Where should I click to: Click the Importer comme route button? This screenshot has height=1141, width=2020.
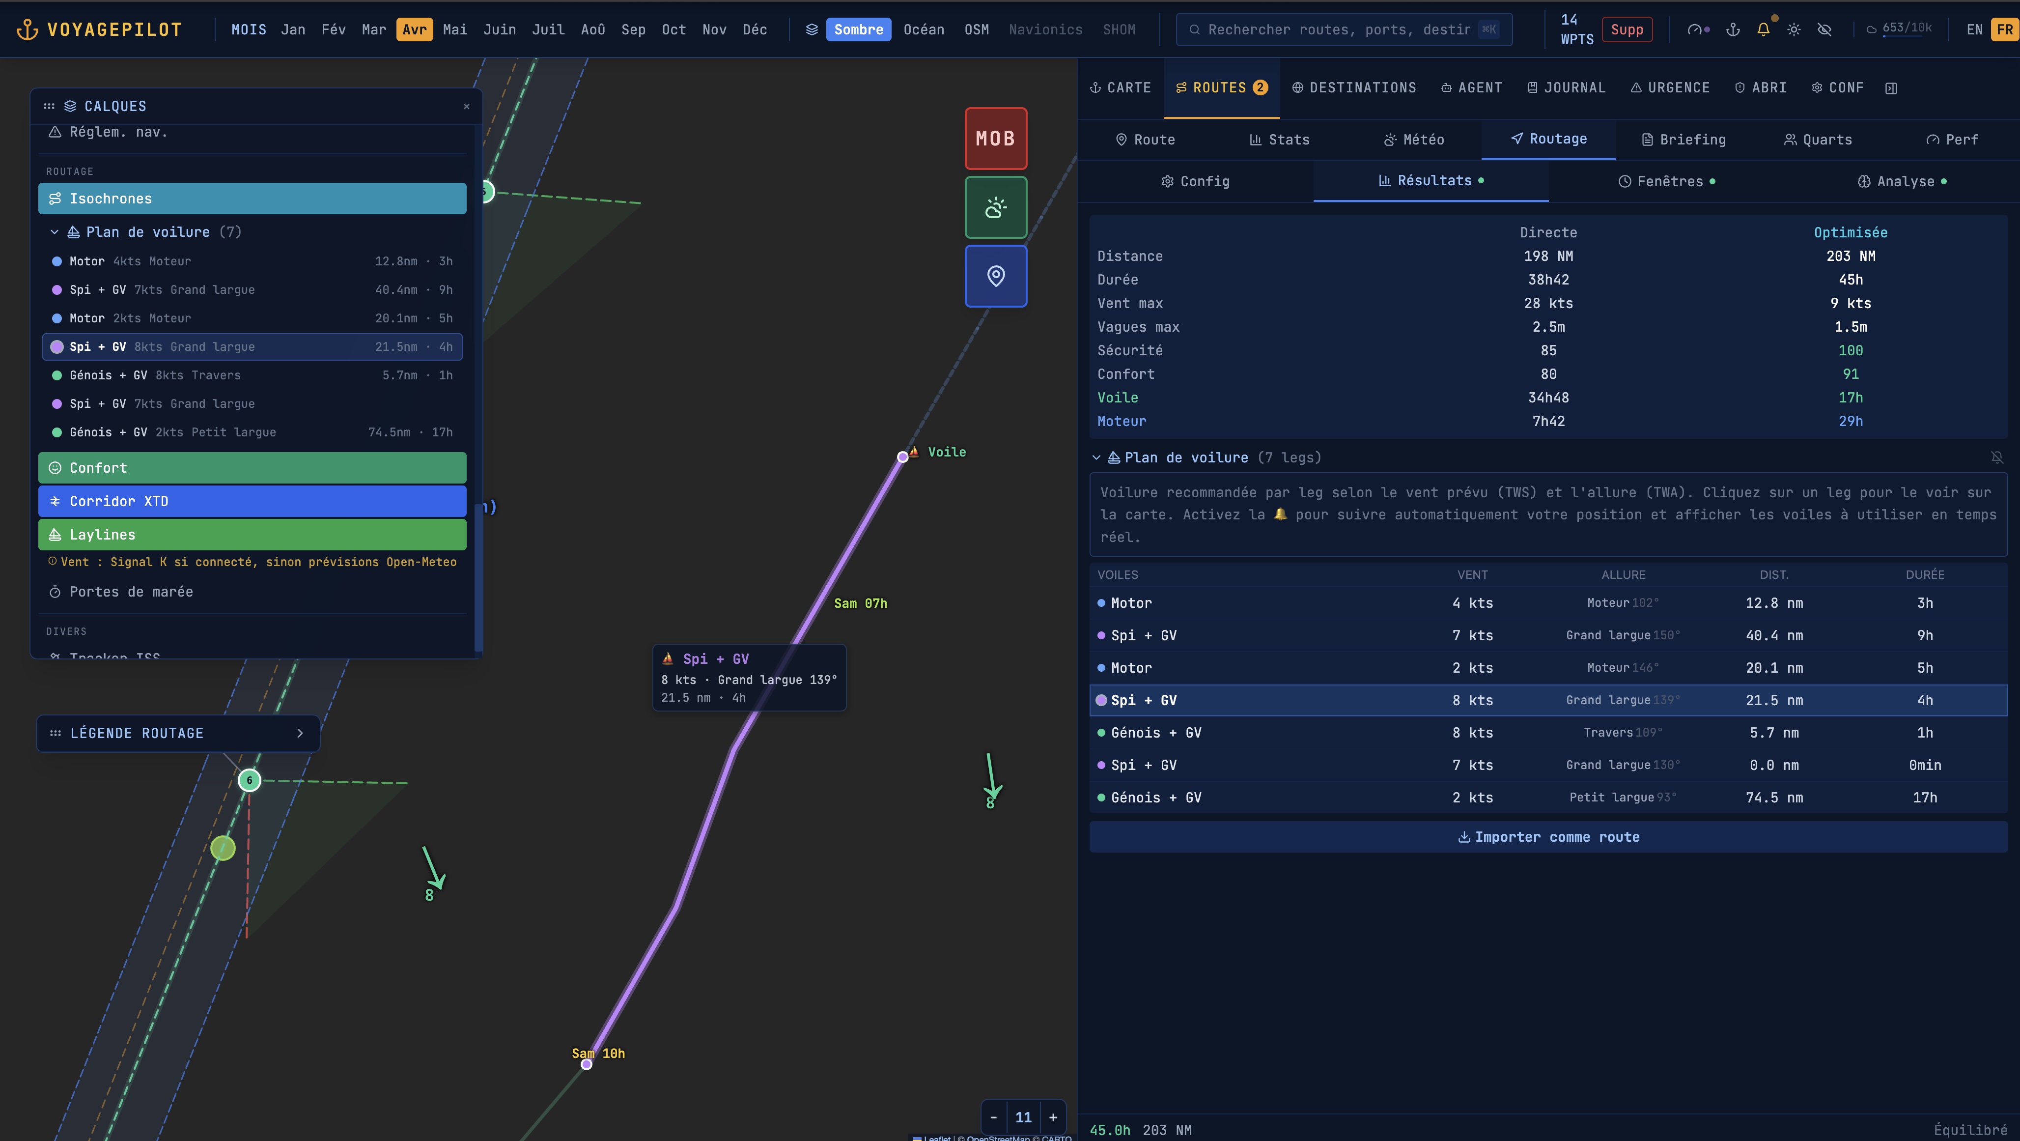tap(1548, 837)
